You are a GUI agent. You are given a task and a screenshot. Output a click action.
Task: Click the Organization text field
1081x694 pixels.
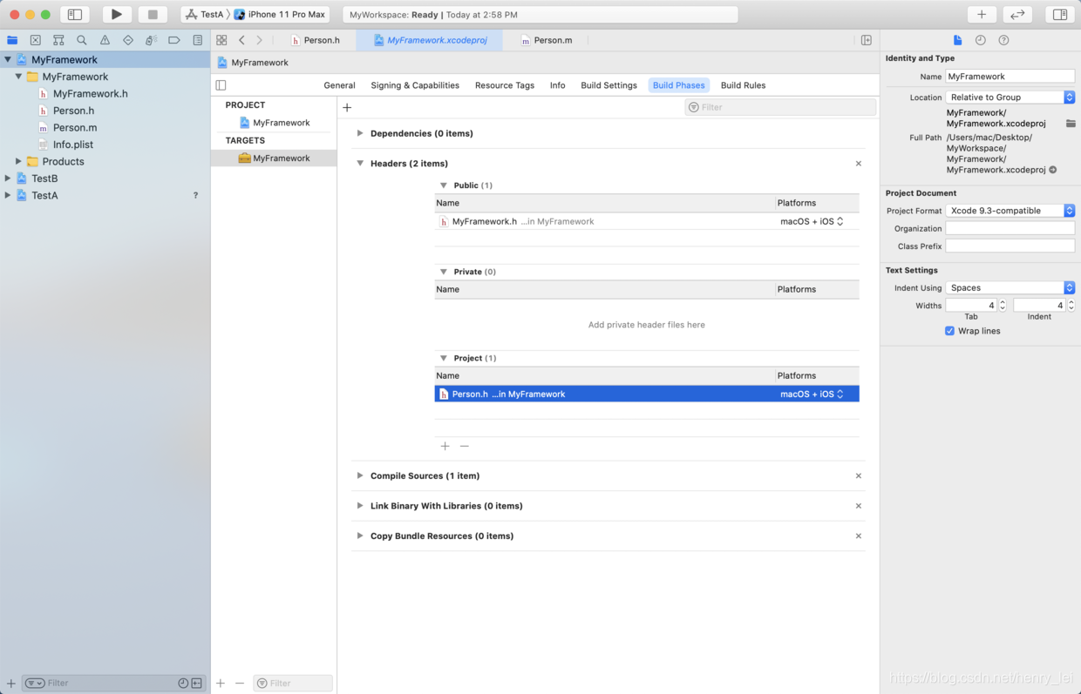[x=1010, y=228]
